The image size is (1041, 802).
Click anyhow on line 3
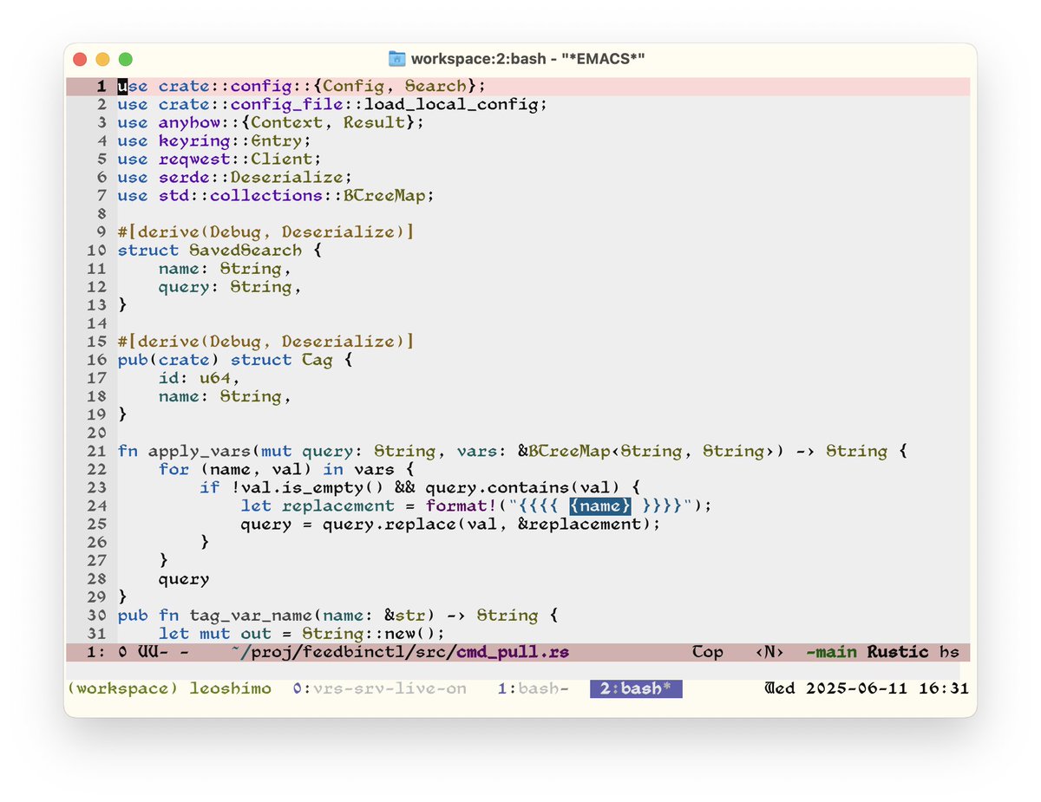tap(189, 122)
